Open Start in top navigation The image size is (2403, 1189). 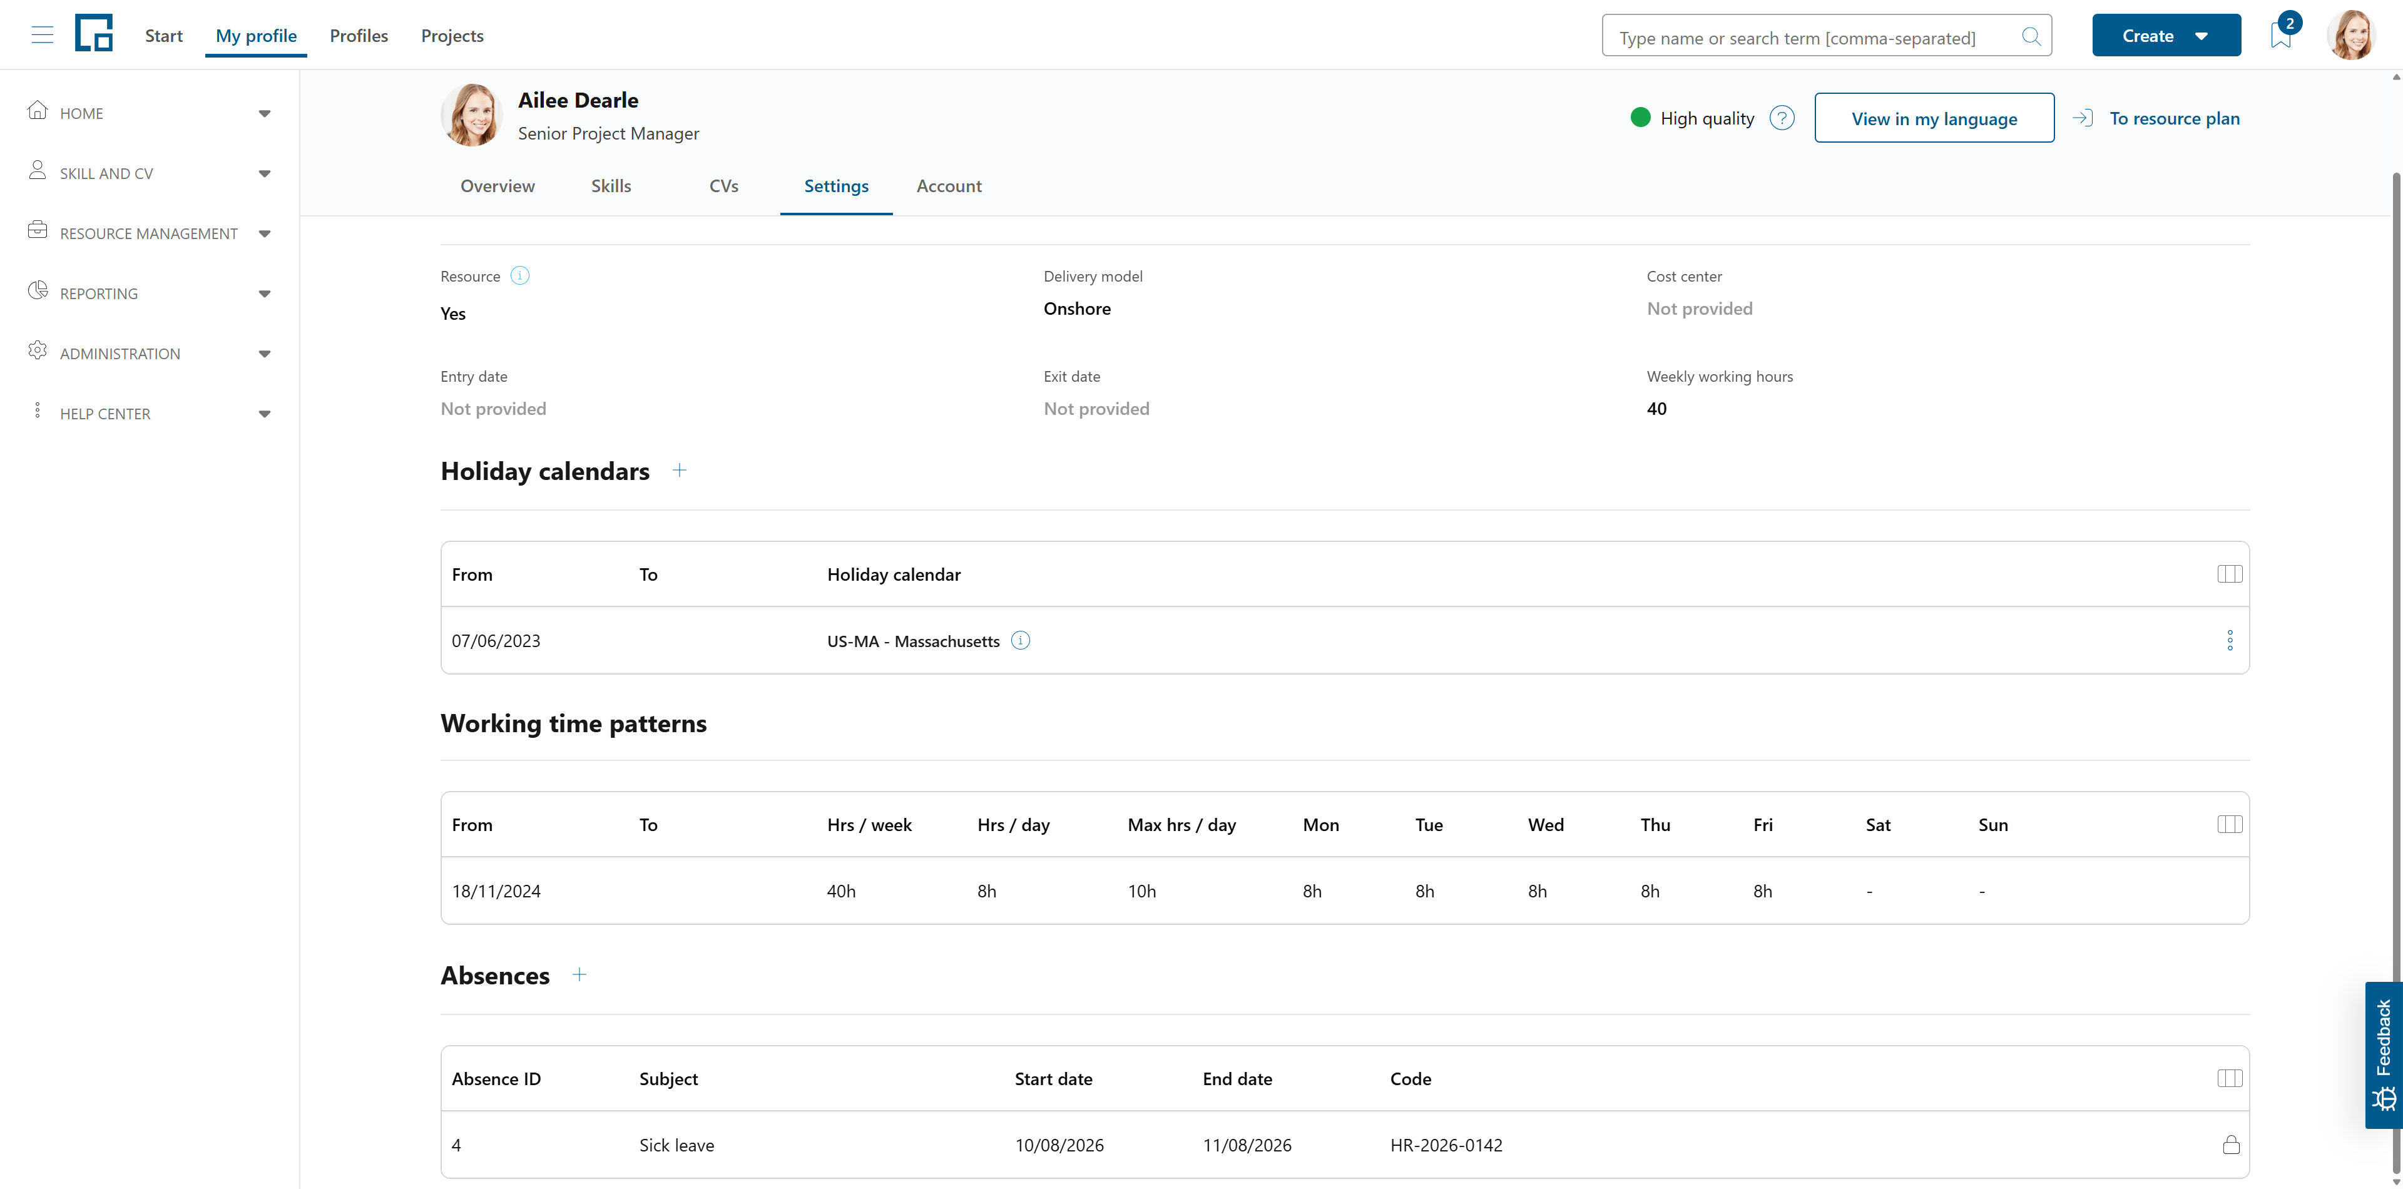[164, 36]
